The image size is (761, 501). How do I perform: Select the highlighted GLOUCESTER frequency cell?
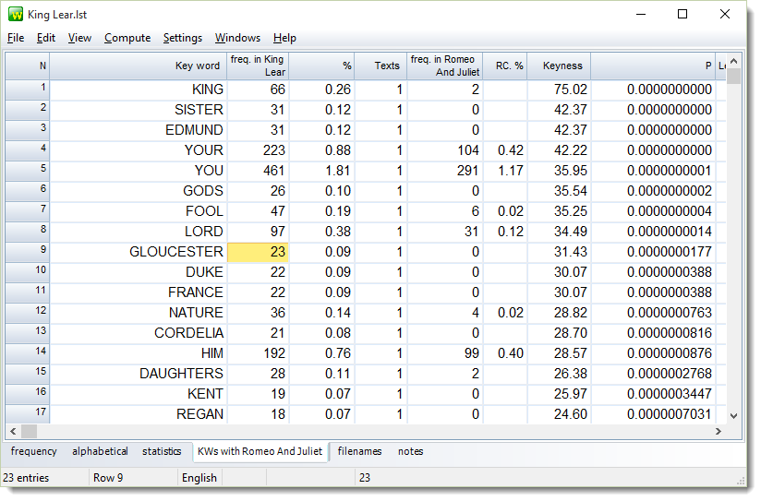coord(258,252)
